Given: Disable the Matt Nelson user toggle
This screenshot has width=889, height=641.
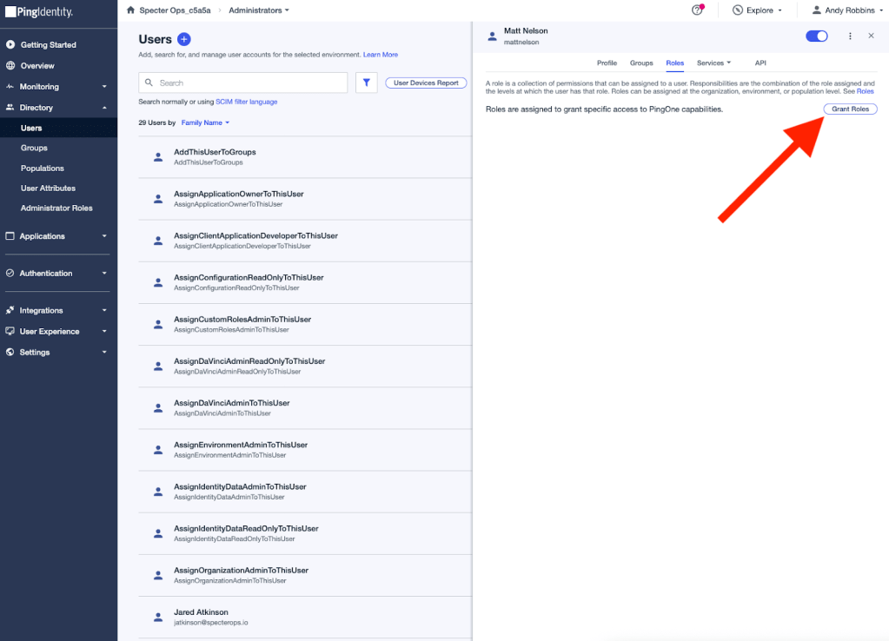Looking at the screenshot, I should 817,36.
